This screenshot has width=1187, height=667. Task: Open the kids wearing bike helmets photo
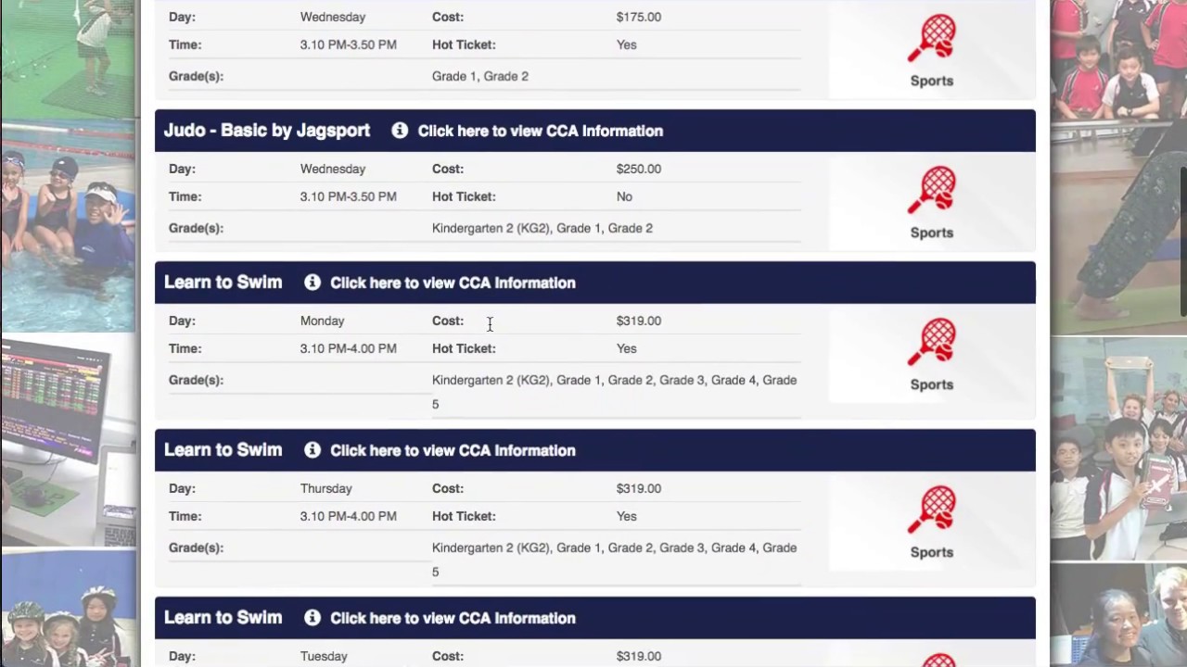pos(68,611)
